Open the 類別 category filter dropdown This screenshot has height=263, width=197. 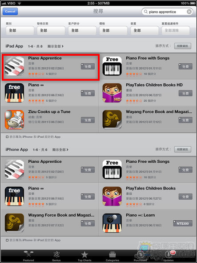[x=20, y=30]
